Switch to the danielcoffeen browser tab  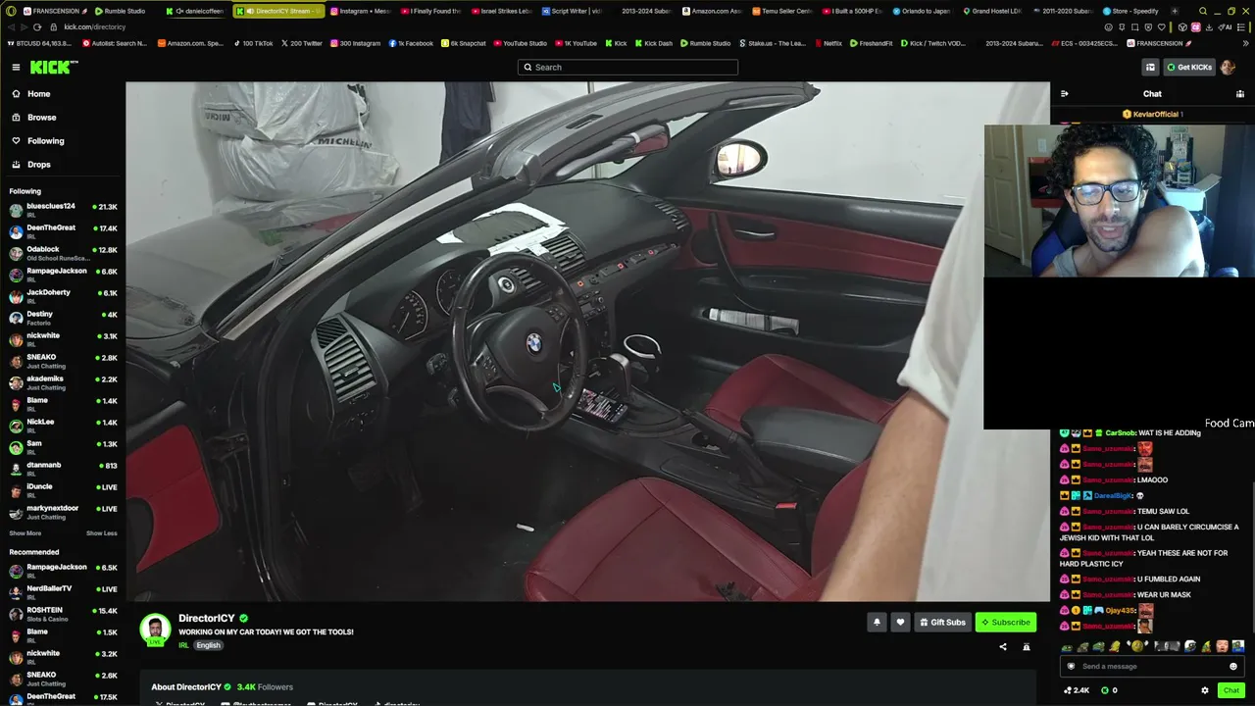[195, 11]
